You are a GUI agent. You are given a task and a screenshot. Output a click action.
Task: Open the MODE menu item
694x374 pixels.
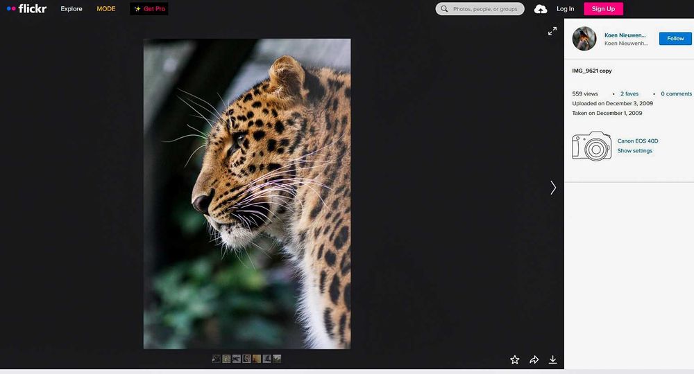105,9
